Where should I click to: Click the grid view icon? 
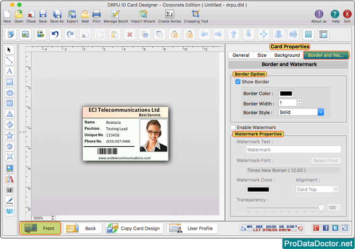pyautogui.click(x=308, y=35)
